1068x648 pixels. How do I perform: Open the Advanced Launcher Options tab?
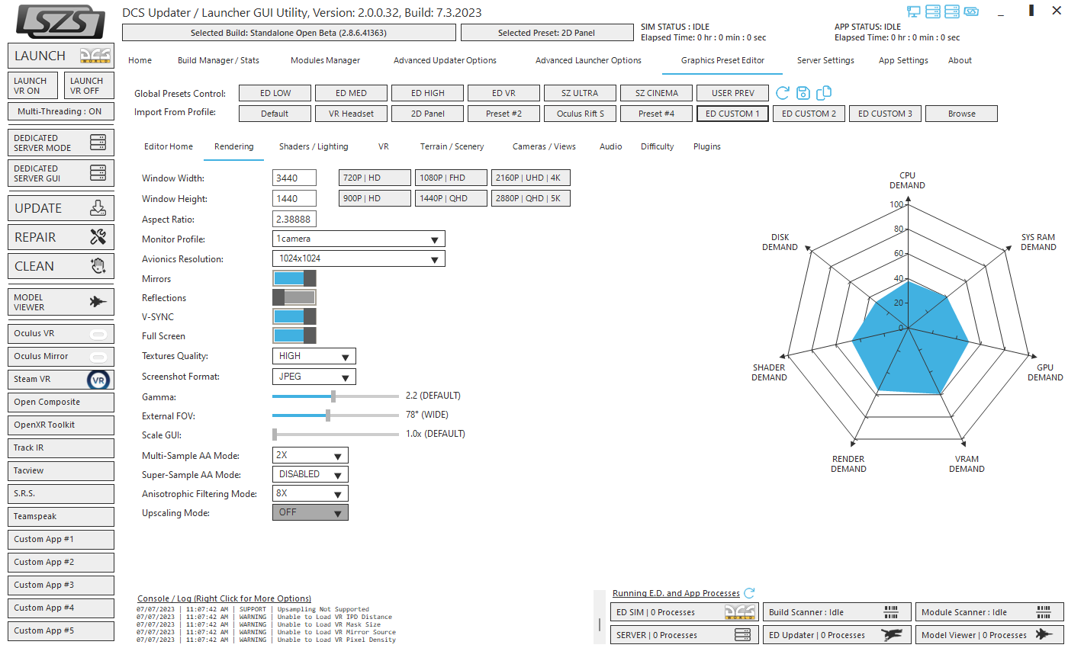pos(588,60)
